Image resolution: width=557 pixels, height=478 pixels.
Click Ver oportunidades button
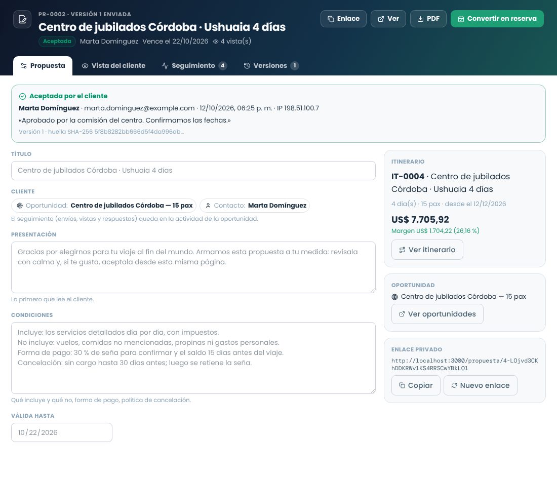pos(437,314)
